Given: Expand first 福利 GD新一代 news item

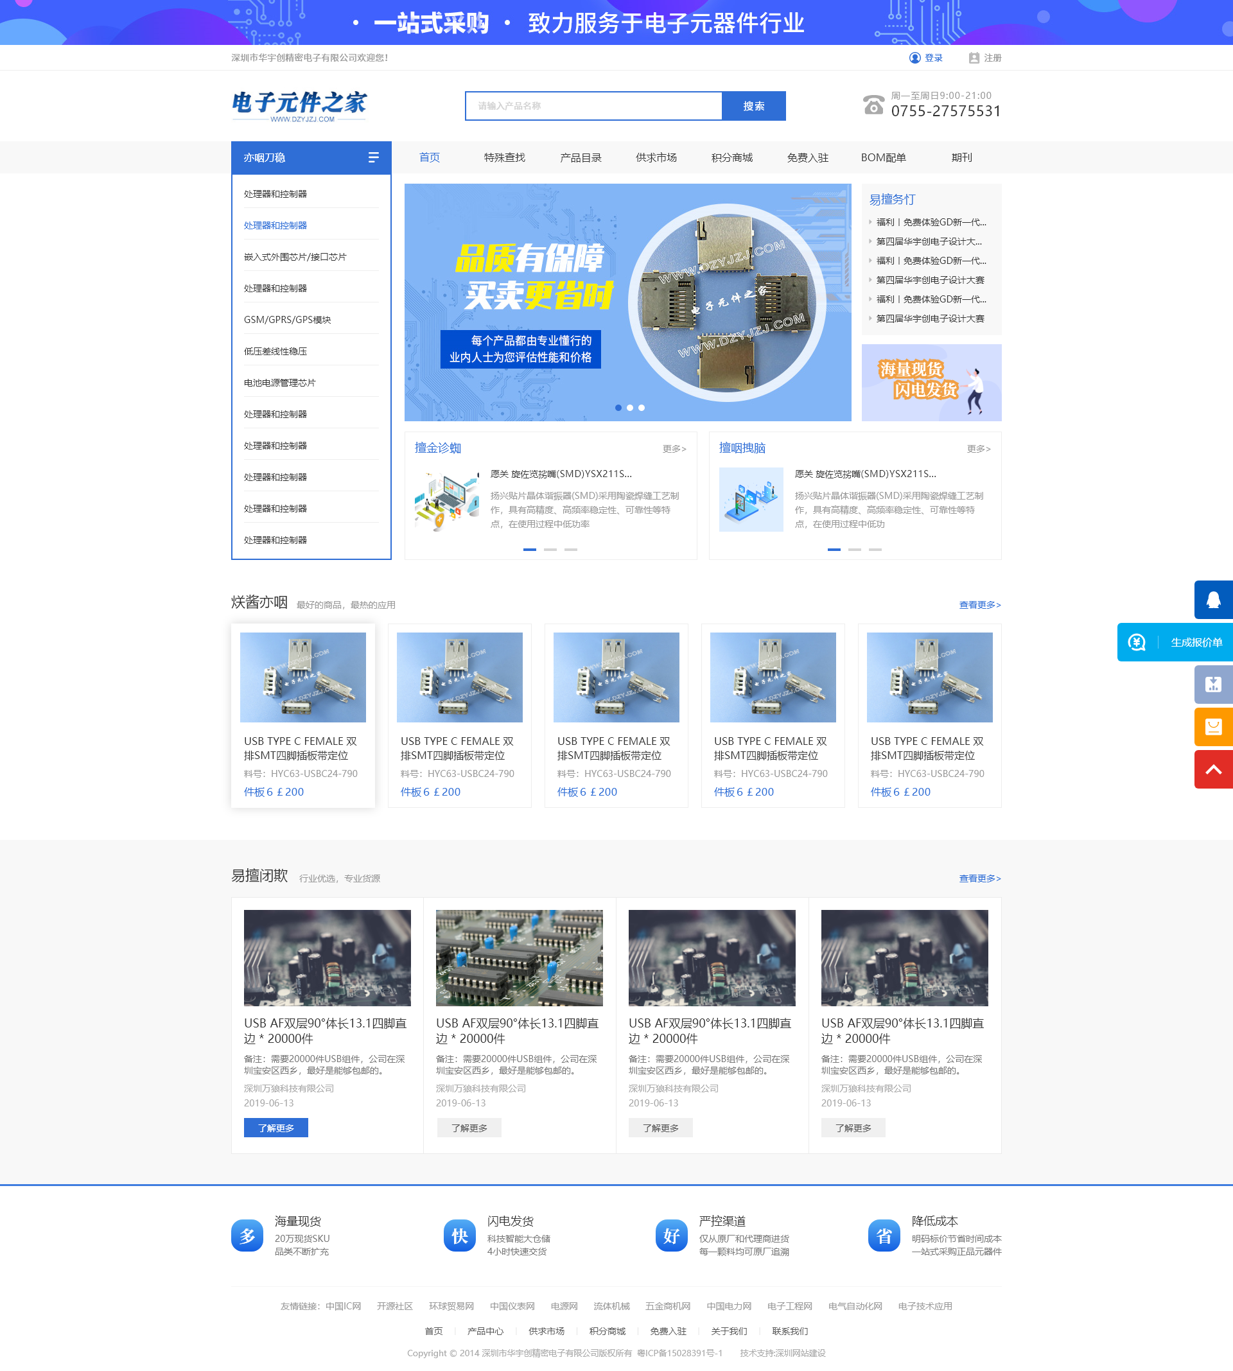Looking at the screenshot, I should pos(931,222).
